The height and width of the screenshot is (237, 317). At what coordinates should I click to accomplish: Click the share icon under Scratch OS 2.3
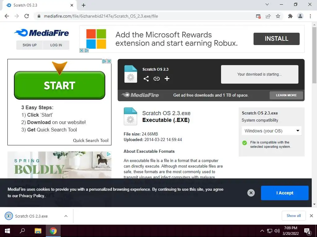click(x=146, y=79)
